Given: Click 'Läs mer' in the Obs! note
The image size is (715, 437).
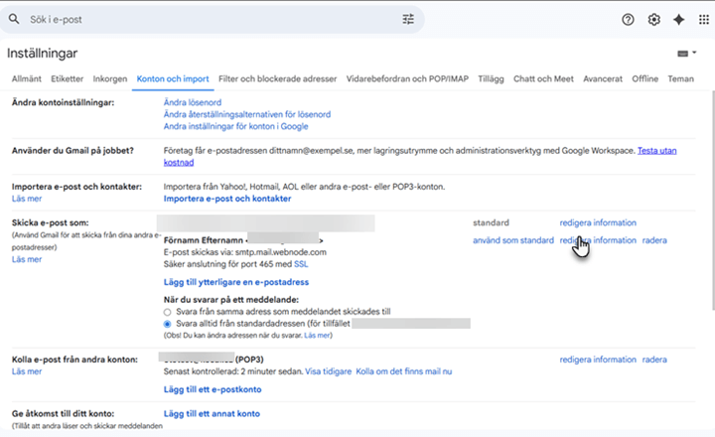Looking at the screenshot, I should (x=317, y=336).
